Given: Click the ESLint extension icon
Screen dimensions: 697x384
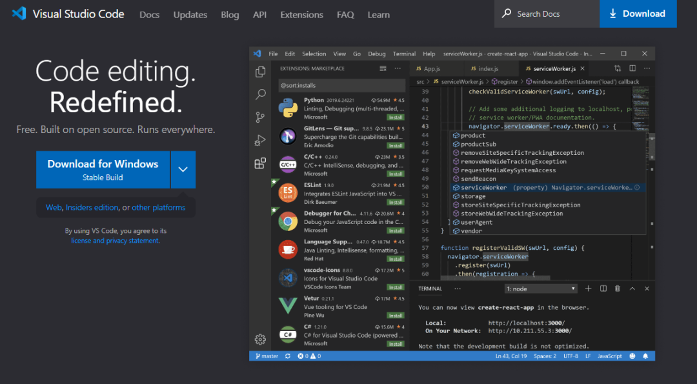Looking at the screenshot, I should (x=288, y=194).
